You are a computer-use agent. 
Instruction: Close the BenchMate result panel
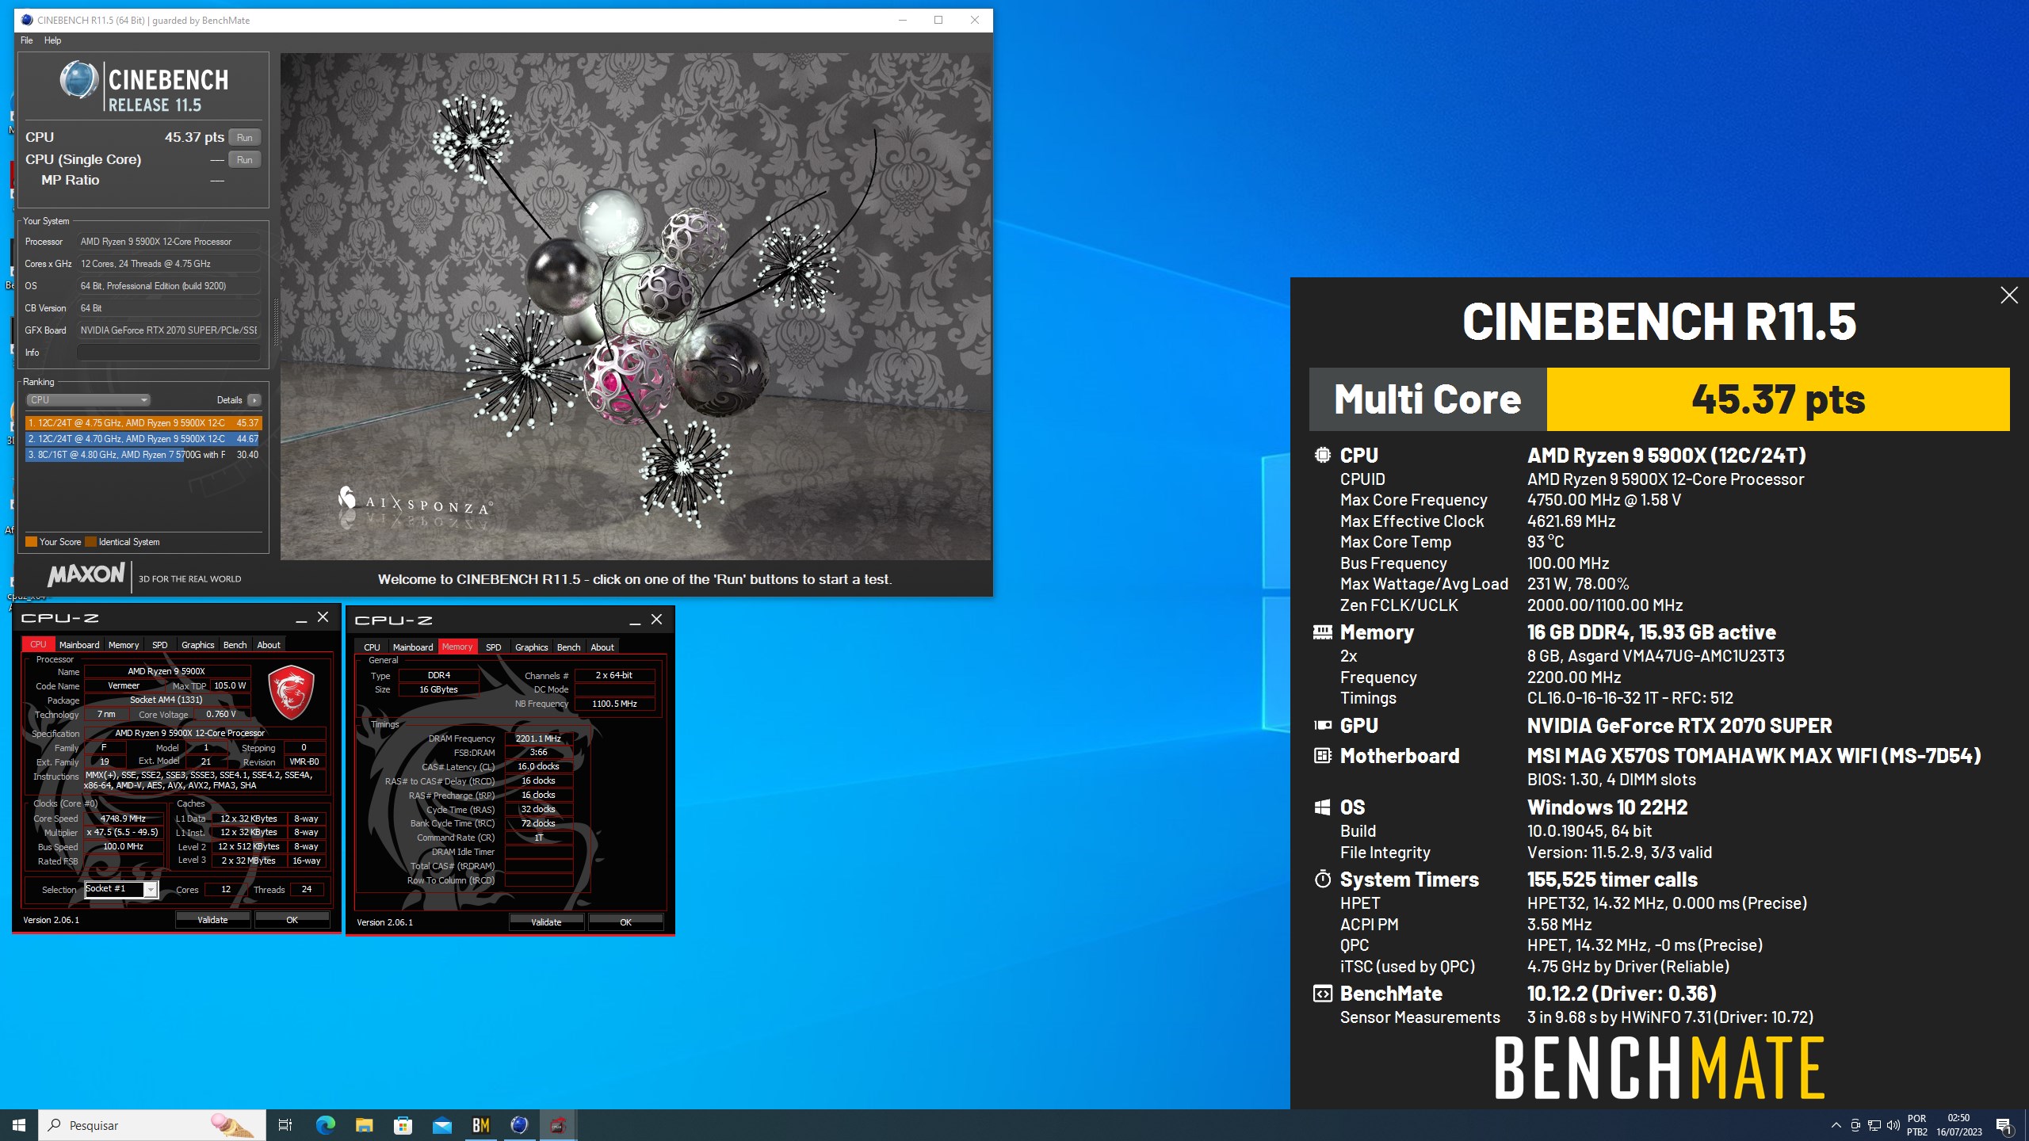click(x=2009, y=296)
